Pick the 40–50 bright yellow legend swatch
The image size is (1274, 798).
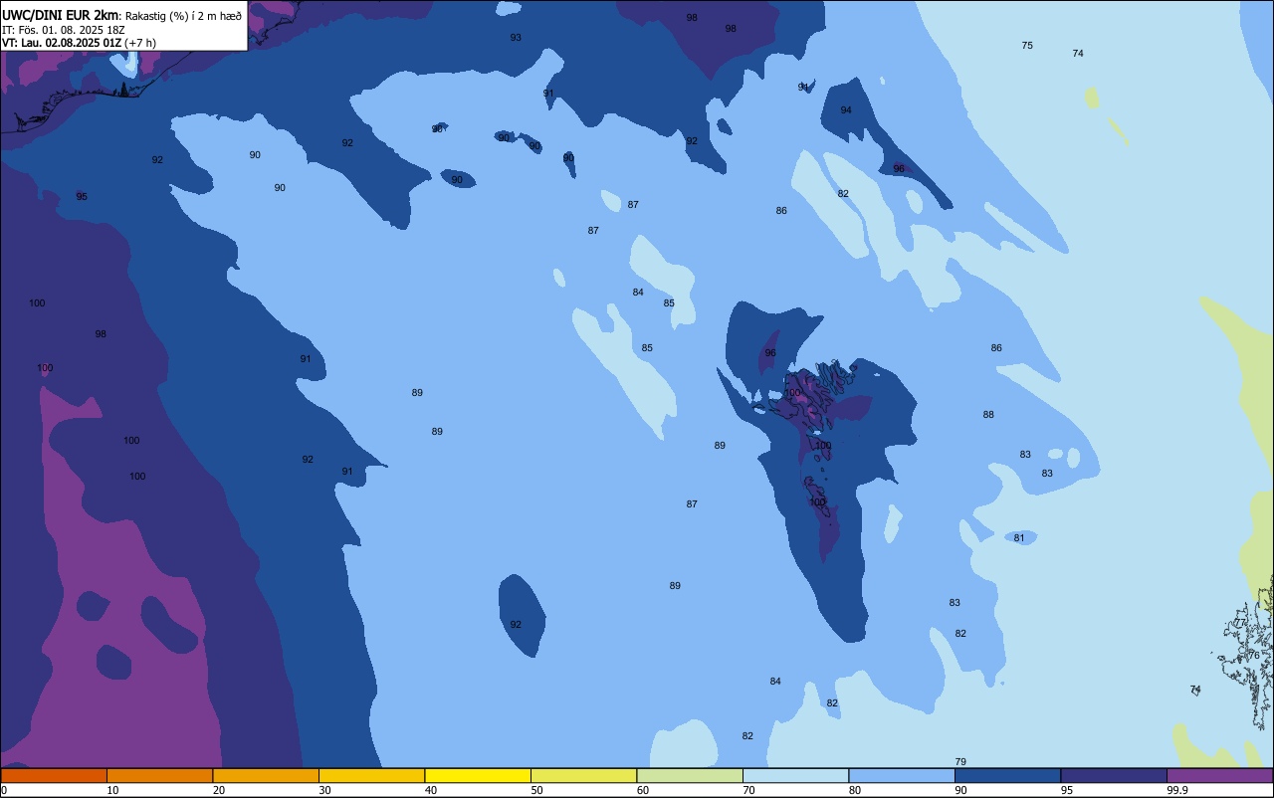pyautogui.click(x=478, y=775)
